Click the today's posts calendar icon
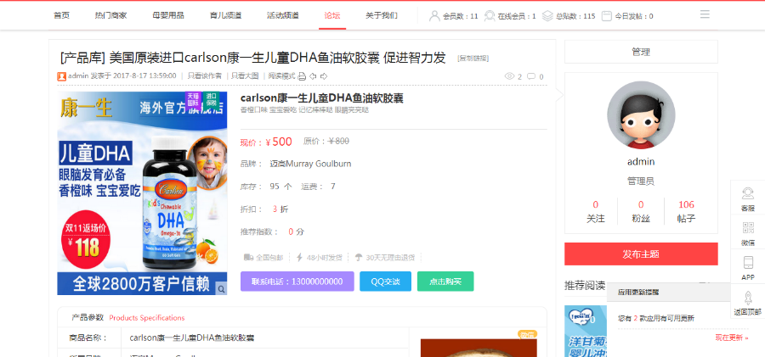This screenshot has width=765, height=357. pos(606,16)
